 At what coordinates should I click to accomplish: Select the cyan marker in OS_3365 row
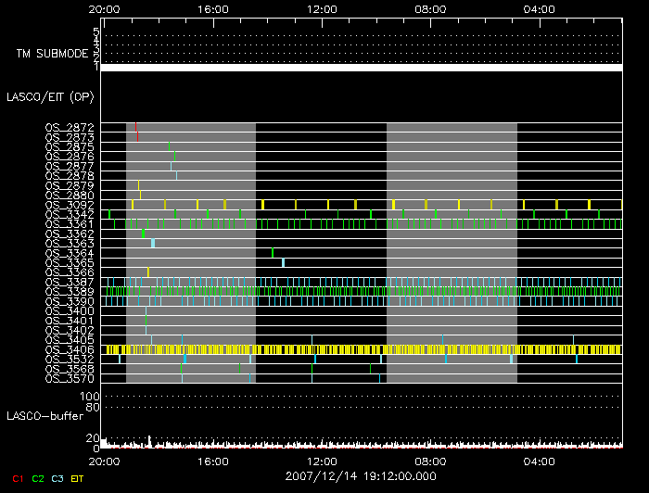(283, 262)
